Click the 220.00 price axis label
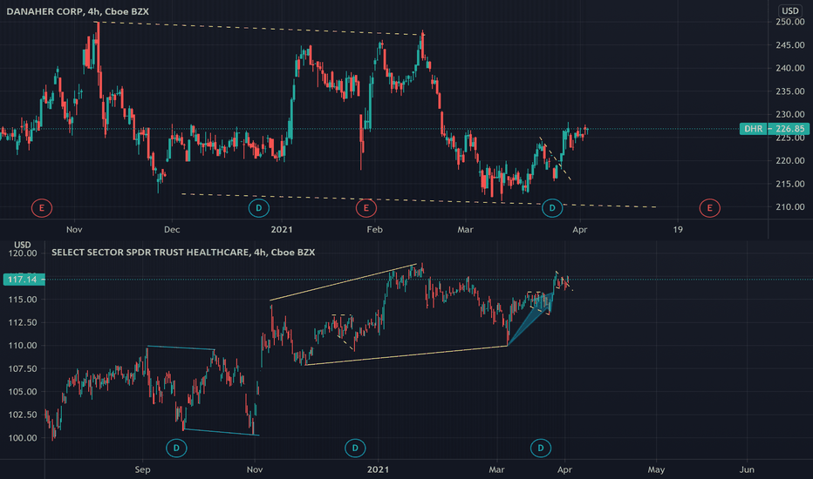 pos(790,160)
